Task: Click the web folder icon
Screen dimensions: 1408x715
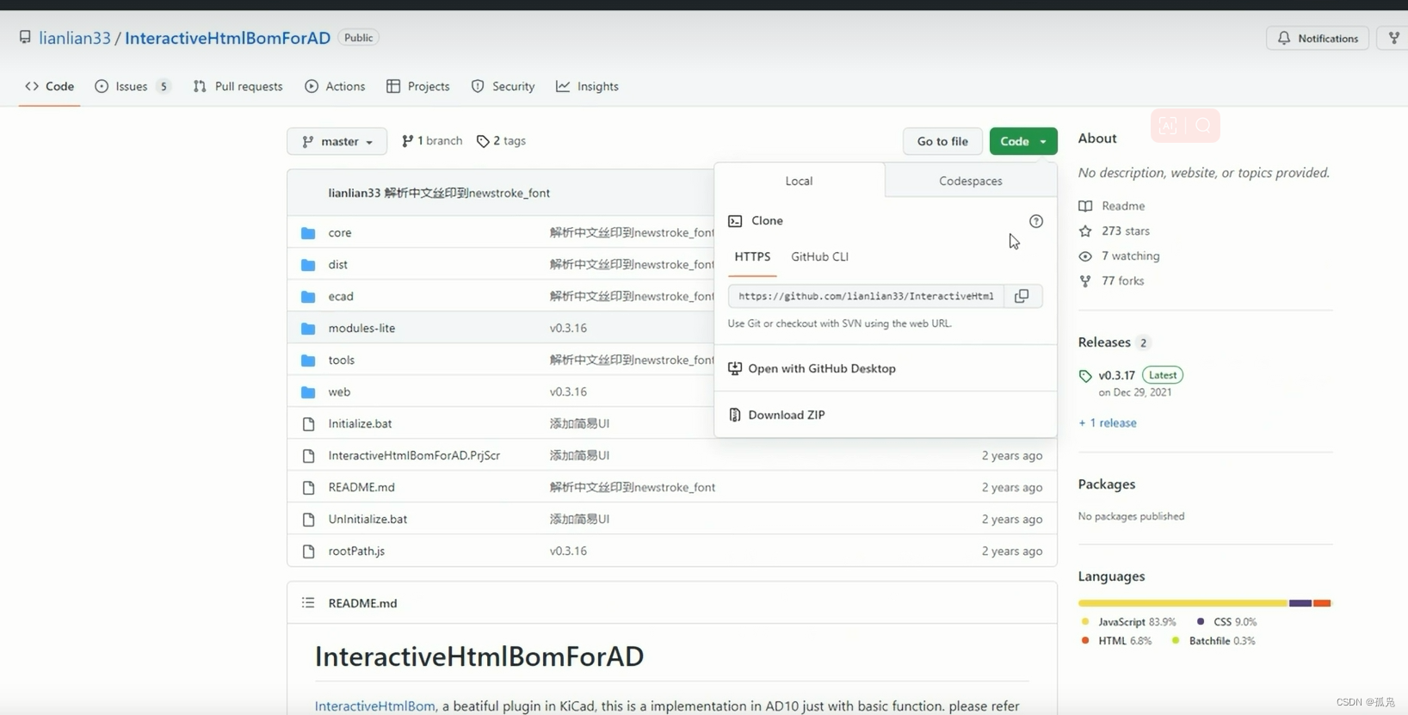Action: pyautogui.click(x=308, y=392)
